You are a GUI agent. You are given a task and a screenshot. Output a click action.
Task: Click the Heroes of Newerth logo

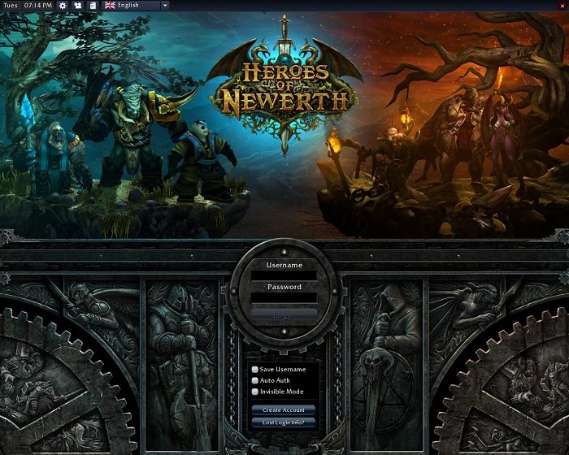284,87
